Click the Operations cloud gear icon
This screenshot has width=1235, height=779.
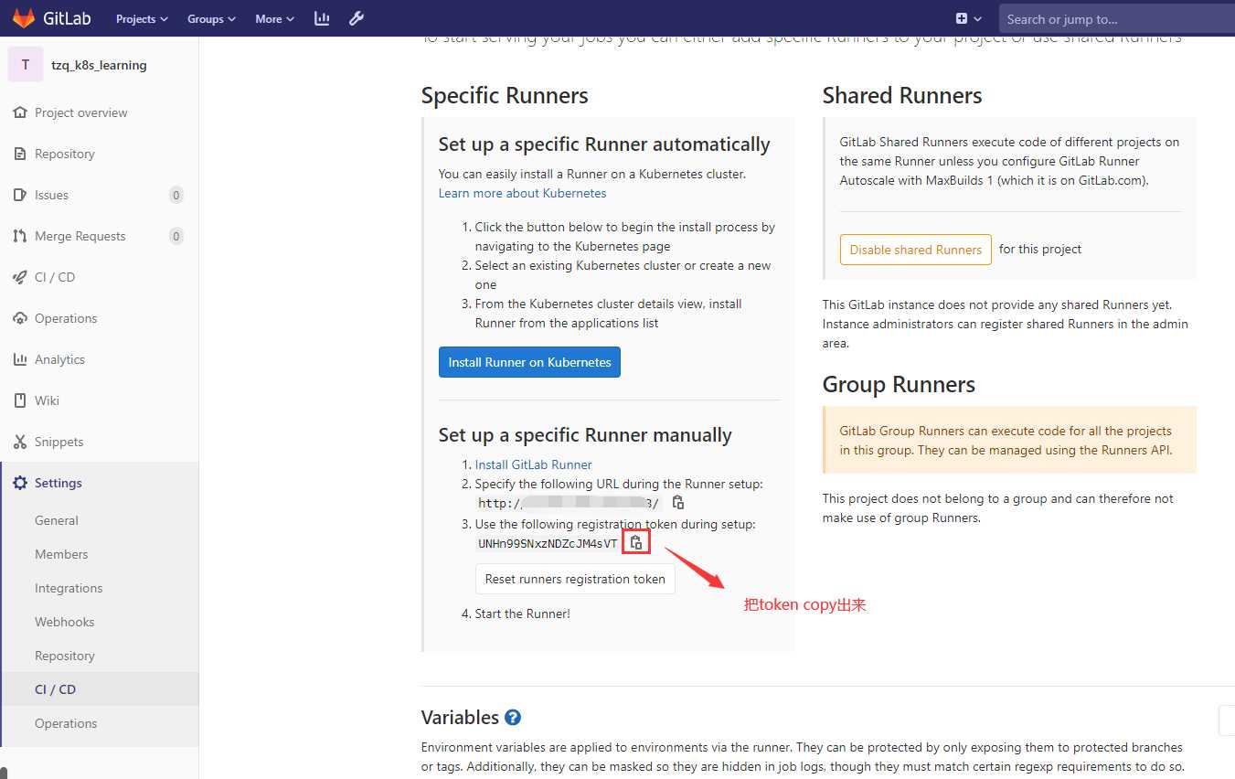tap(20, 318)
